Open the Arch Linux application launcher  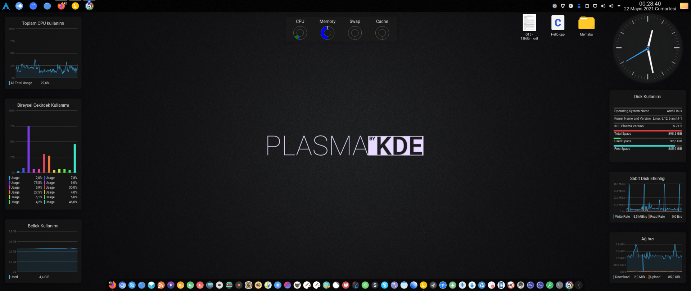(6, 6)
